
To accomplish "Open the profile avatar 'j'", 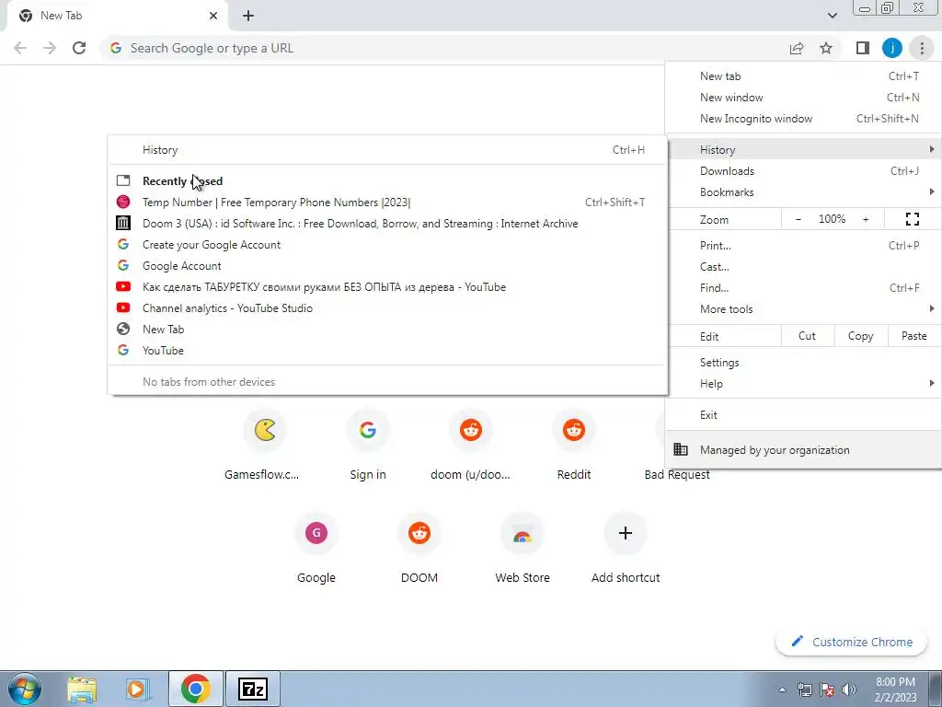I will pos(892,48).
